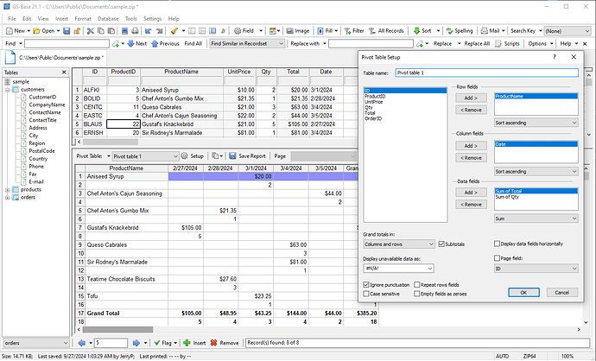Click the Find text input box
The image size is (596, 361).
click(x=67, y=44)
